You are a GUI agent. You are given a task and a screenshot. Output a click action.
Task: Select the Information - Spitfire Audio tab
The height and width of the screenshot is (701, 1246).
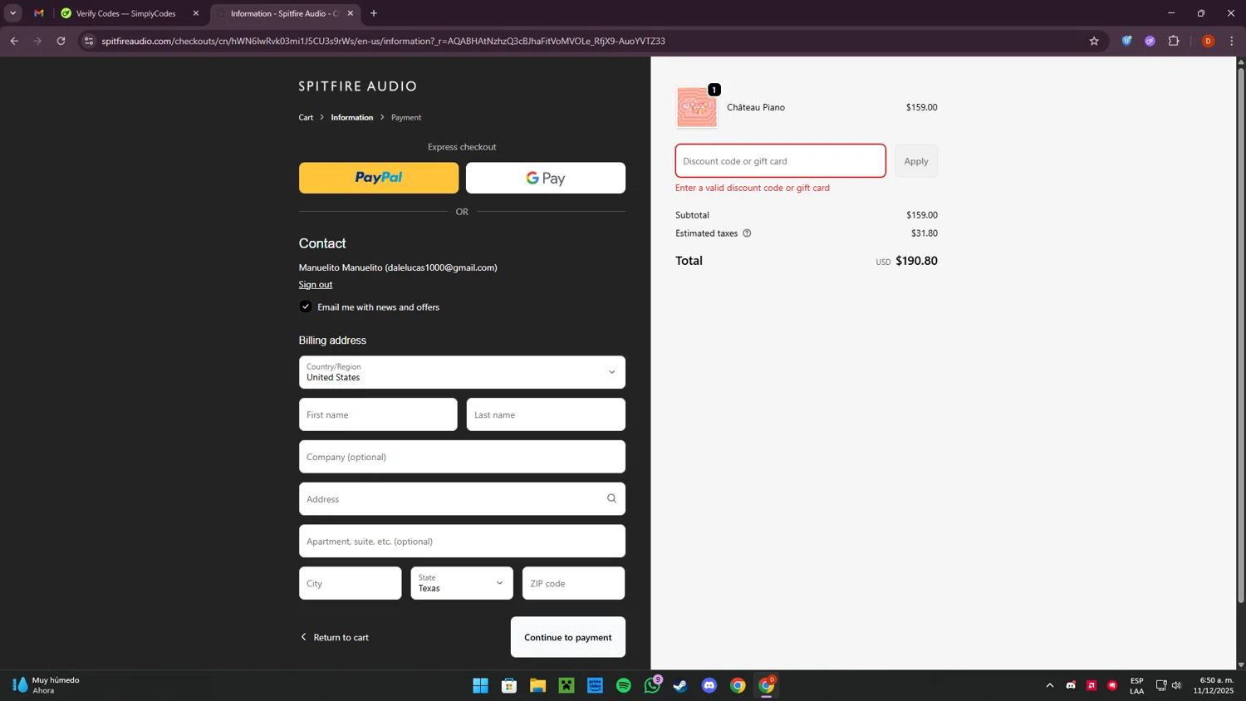coord(284,13)
